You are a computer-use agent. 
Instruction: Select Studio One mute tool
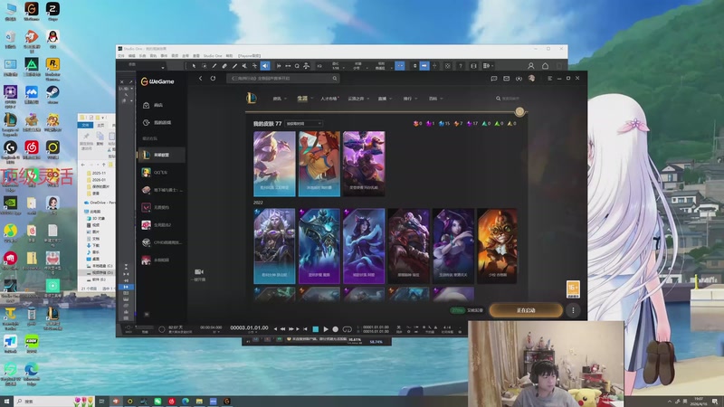244,66
